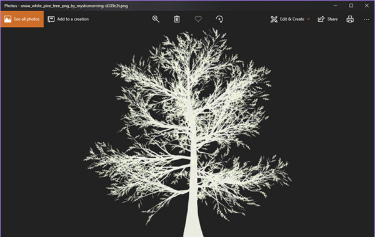
Task: Click the See all photos button
Action: [22, 19]
